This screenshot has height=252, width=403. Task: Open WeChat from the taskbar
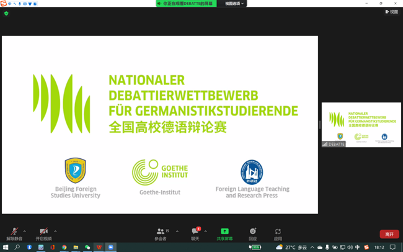[x=87, y=248]
